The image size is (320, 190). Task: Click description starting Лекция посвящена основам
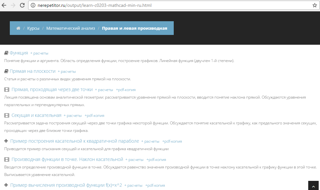click(155, 101)
